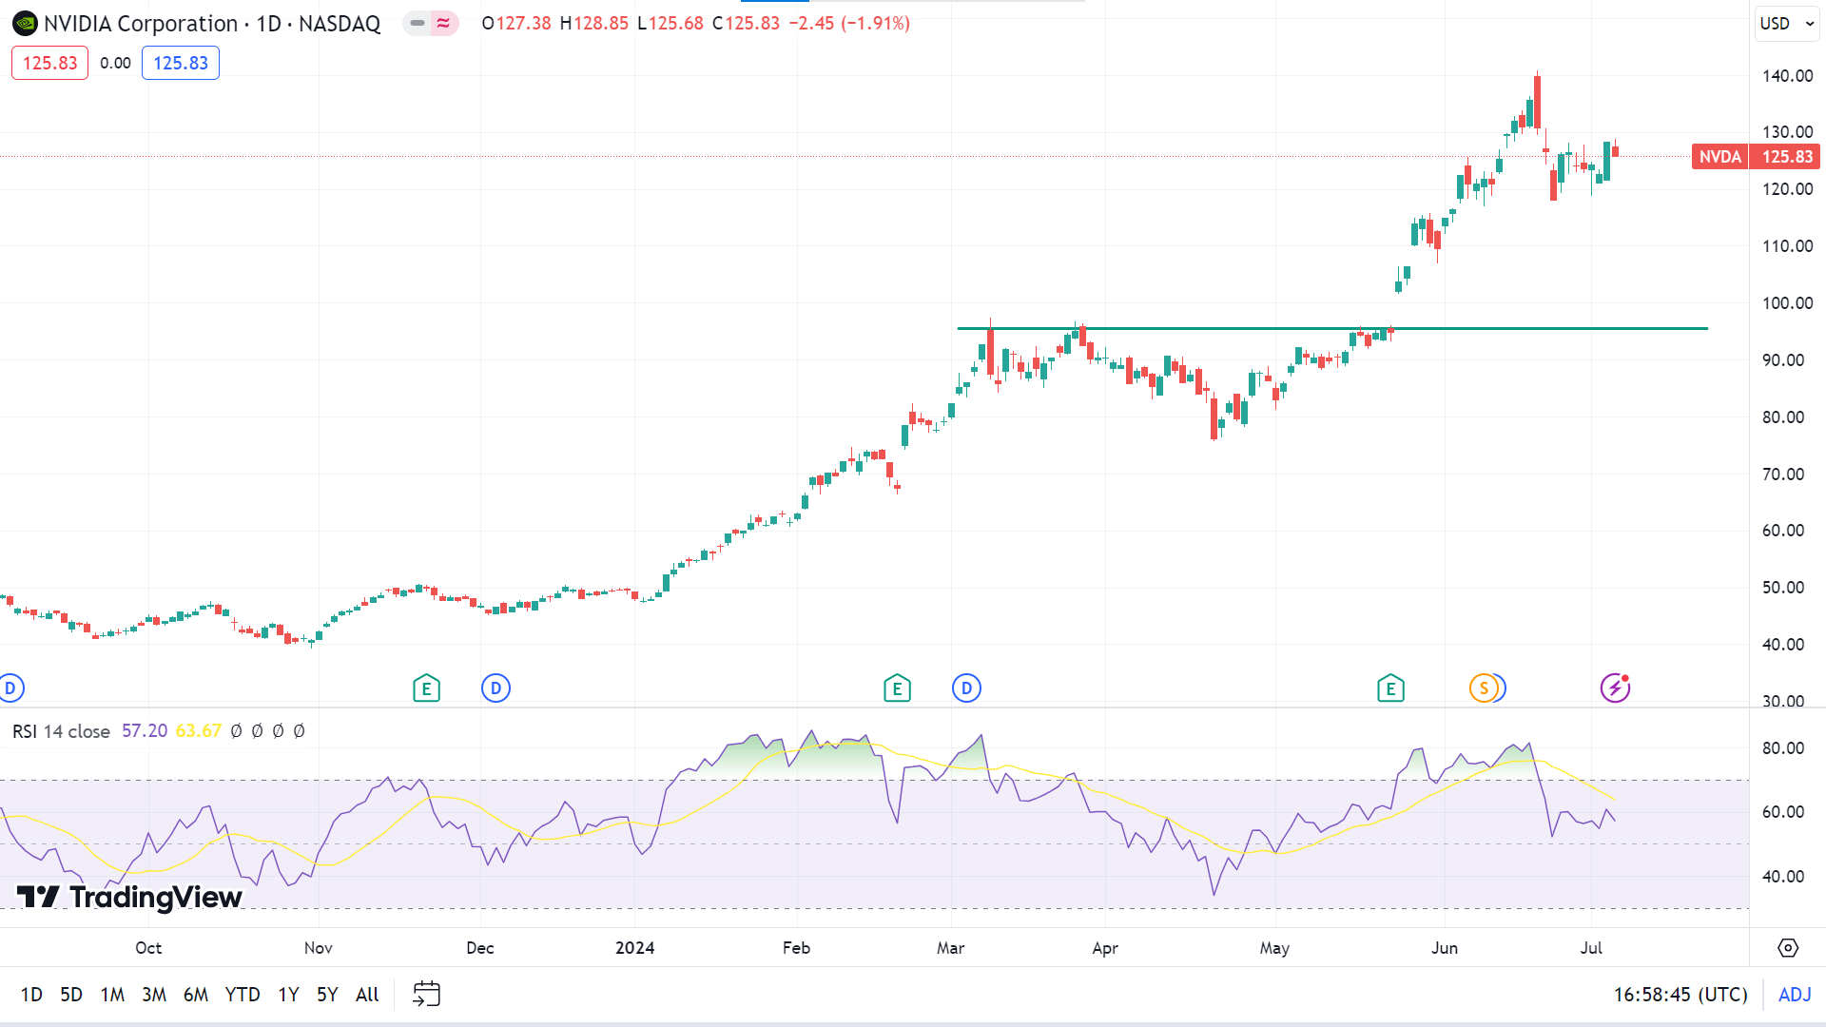Click the NVIDIA logo icon
Viewport: 1826px width, 1027px height.
point(26,24)
